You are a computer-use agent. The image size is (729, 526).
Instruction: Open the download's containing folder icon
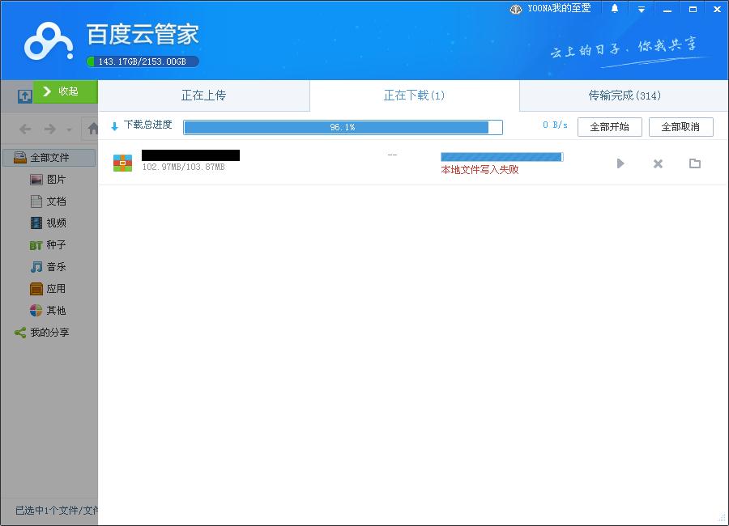click(x=695, y=163)
